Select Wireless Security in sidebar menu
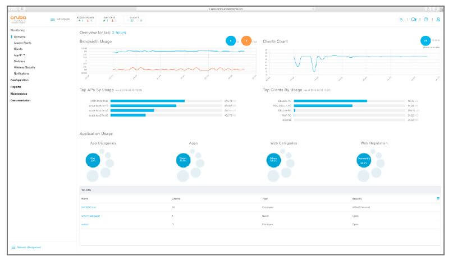Screen dimensions: 453x261 [25, 67]
